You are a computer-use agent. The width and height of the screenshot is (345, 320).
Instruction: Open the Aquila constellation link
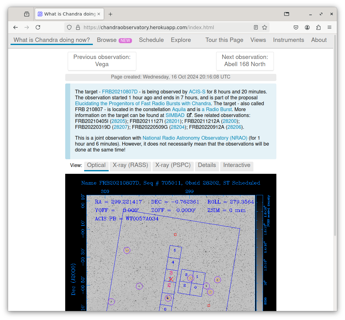179,110
